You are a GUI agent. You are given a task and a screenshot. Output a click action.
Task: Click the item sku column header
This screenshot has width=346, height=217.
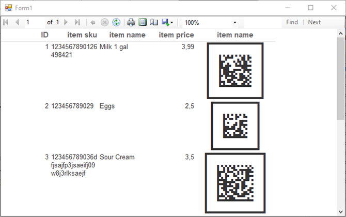tap(82, 35)
